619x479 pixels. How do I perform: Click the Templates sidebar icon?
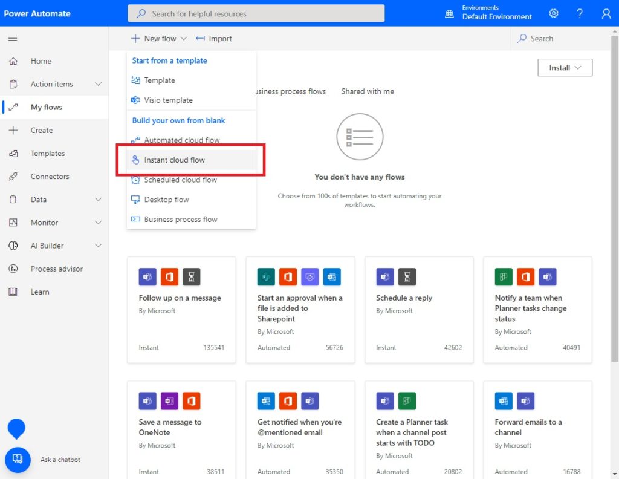point(13,153)
